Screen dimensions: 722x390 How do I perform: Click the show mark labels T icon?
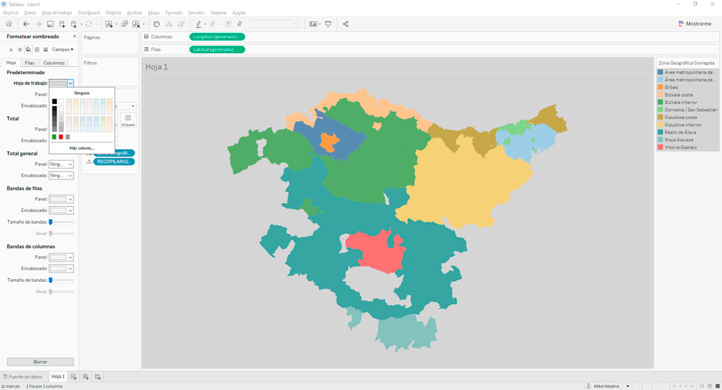228,24
